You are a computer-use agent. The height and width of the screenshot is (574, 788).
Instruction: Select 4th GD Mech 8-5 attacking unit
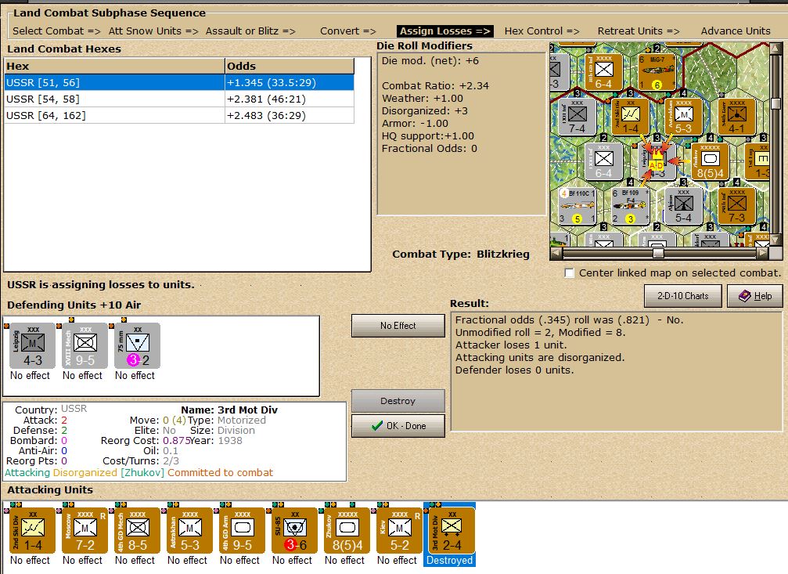pos(137,530)
